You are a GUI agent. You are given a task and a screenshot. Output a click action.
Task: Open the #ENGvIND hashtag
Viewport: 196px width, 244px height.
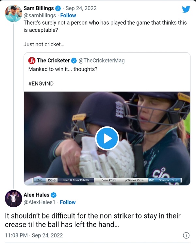click(41, 84)
